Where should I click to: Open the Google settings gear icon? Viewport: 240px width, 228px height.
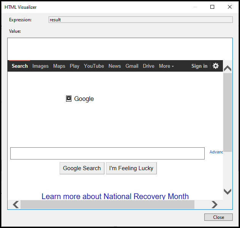point(216,66)
